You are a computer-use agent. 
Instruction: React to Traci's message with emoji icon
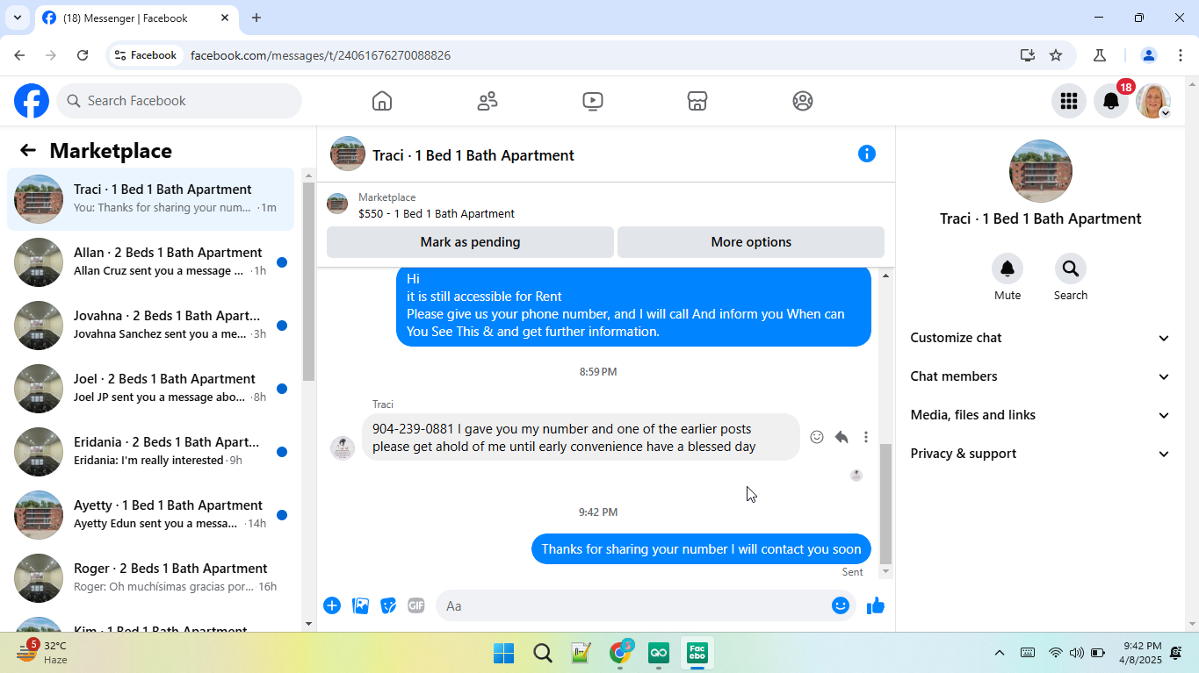point(817,437)
